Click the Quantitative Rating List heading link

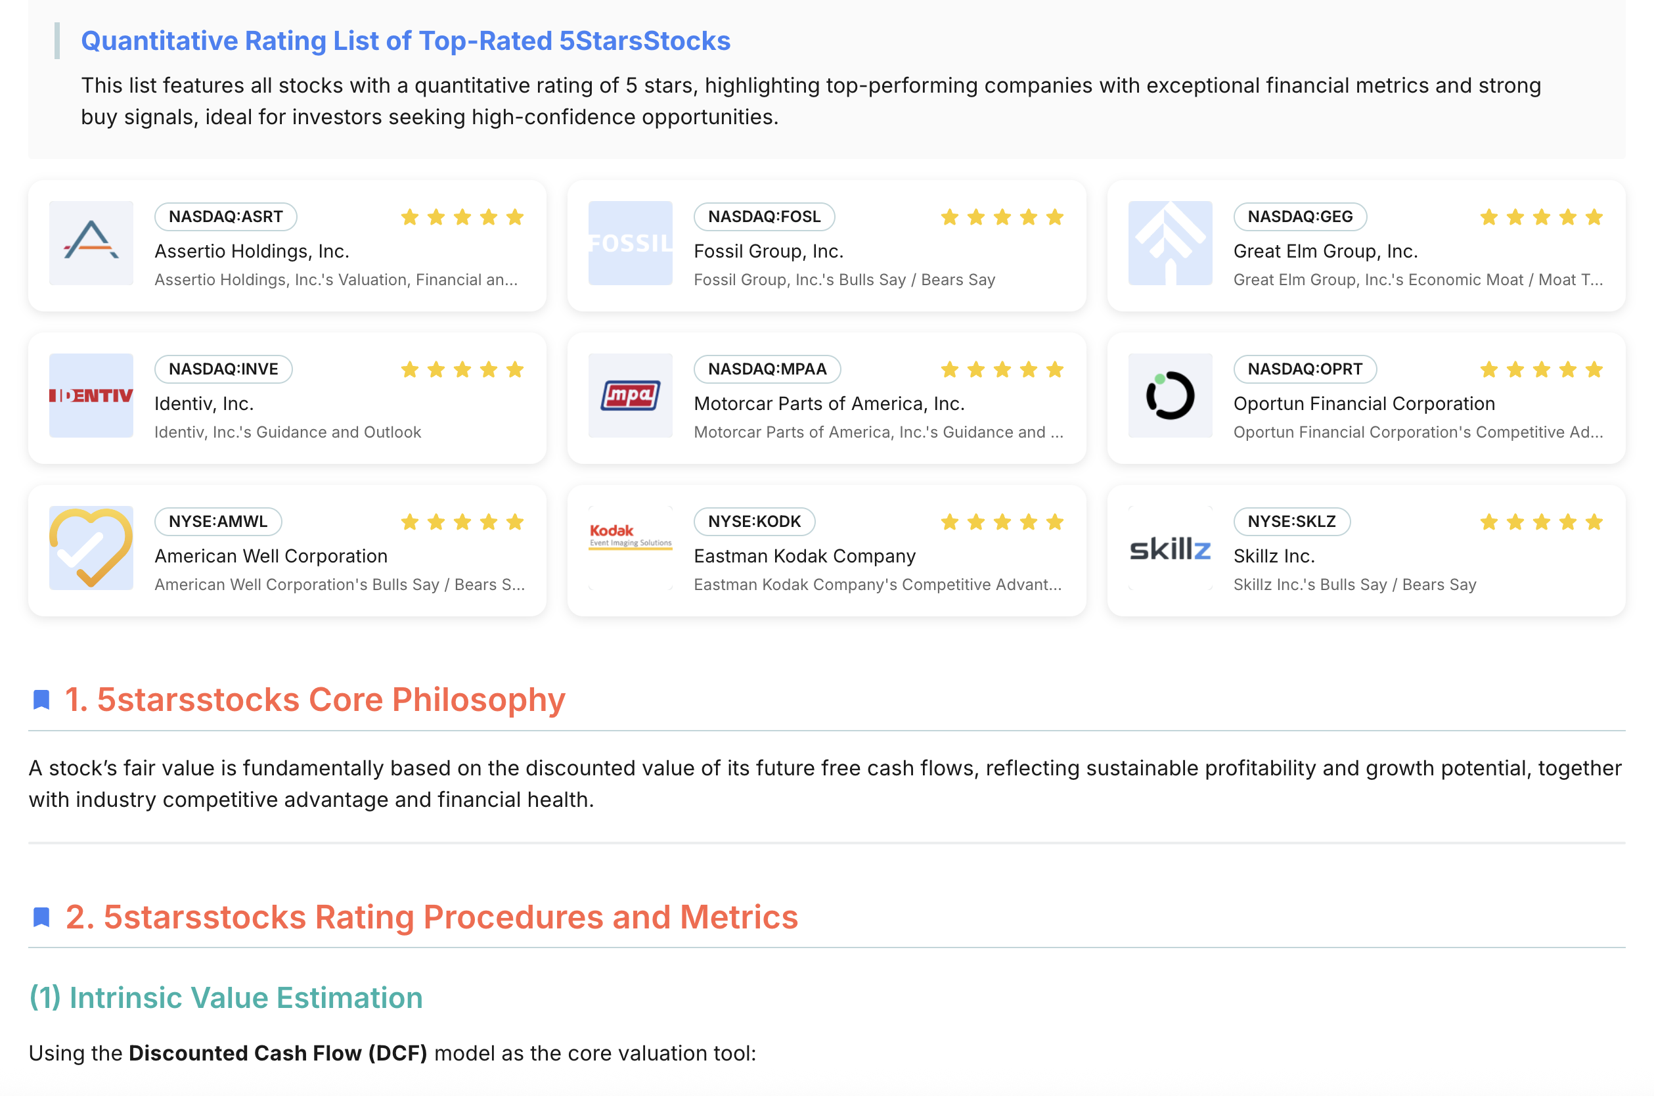(x=405, y=41)
